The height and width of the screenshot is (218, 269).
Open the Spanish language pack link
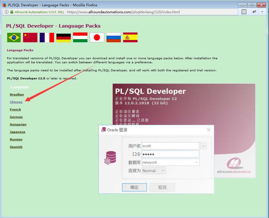point(16,147)
